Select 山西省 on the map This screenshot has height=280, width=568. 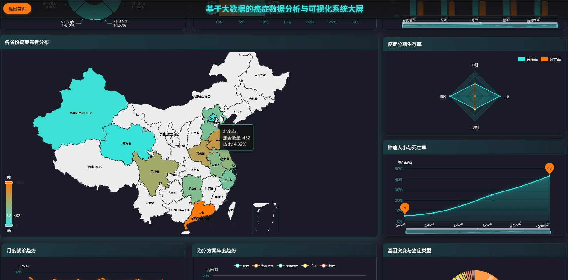point(195,133)
